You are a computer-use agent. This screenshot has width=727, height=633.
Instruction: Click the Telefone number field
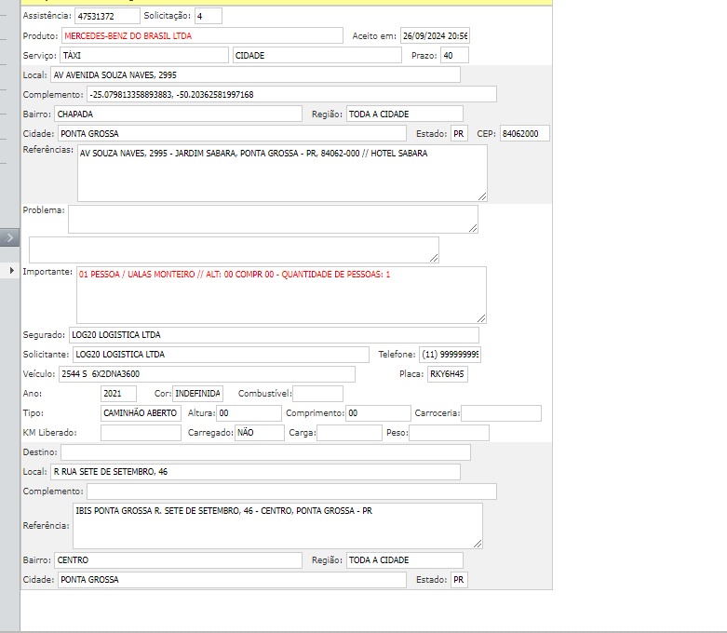450,355
